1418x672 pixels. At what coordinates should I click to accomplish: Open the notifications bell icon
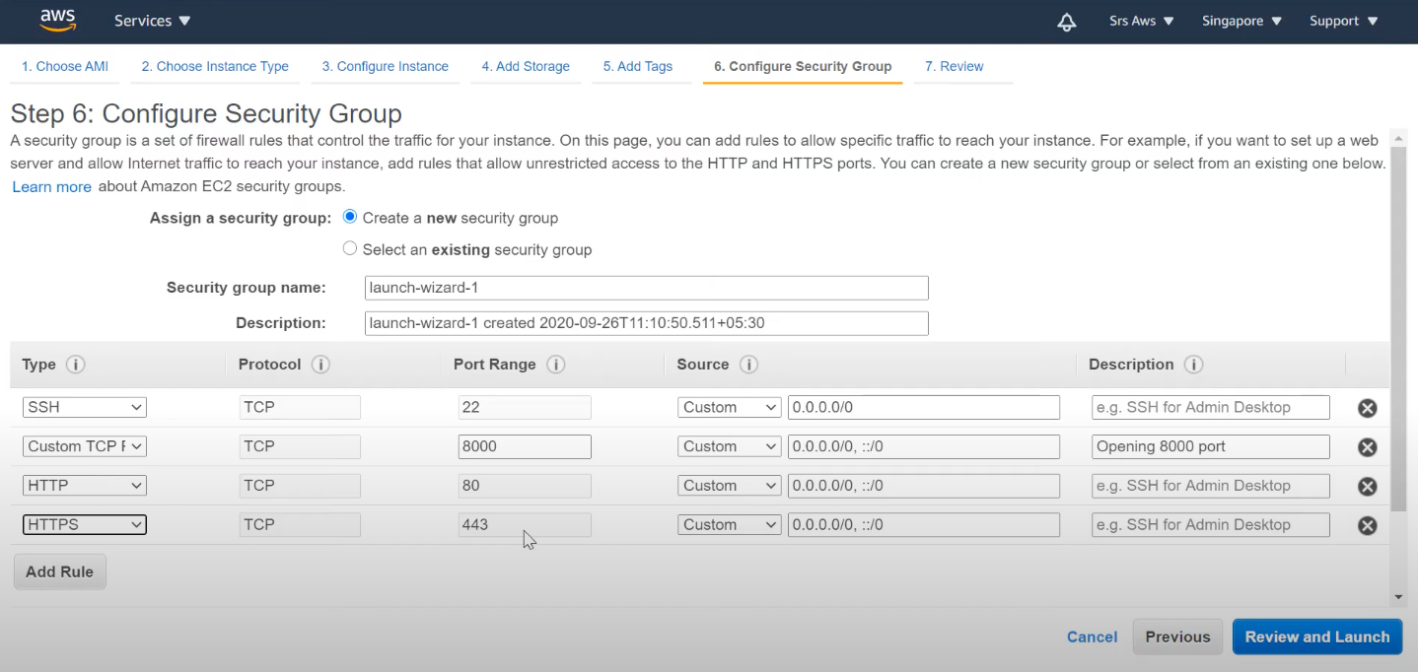tap(1066, 22)
